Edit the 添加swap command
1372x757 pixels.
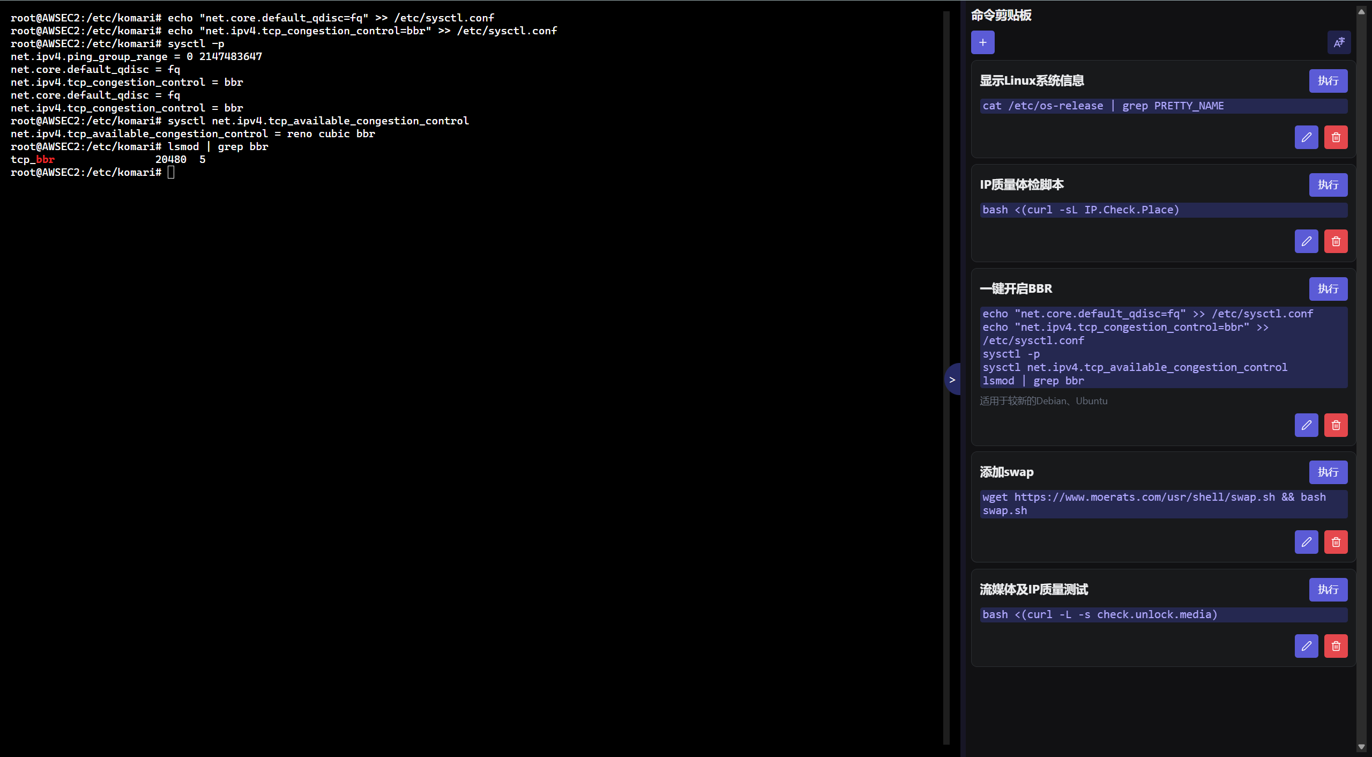pyautogui.click(x=1306, y=542)
